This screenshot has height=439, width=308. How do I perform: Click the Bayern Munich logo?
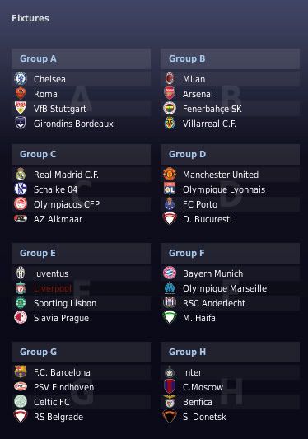pyautogui.click(x=170, y=273)
